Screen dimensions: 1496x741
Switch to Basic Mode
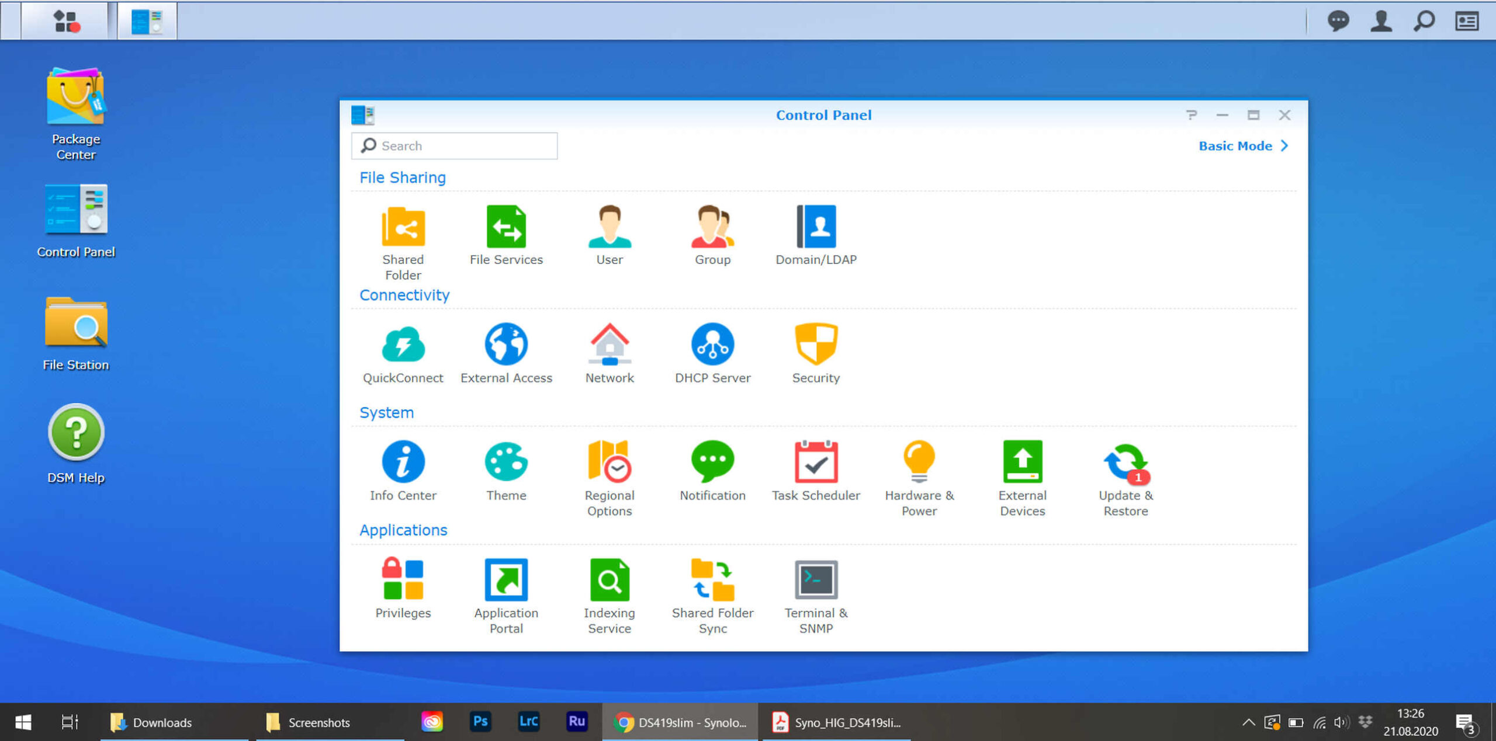1244,145
